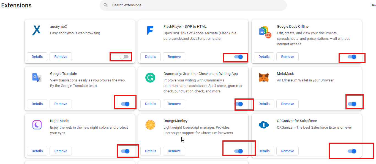Click the ORGanizer for Salesforce cloud icon
The image size is (376, 164).
[x=264, y=125]
